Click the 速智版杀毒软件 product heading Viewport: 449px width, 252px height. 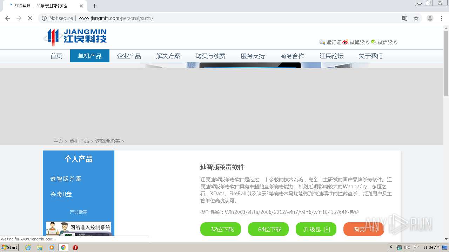[x=222, y=167]
